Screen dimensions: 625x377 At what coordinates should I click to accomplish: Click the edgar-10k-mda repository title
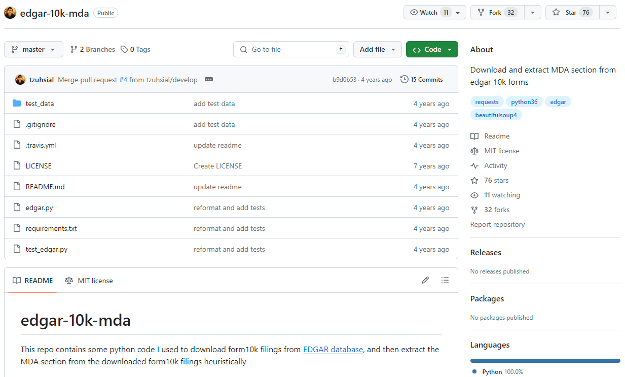pos(55,13)
